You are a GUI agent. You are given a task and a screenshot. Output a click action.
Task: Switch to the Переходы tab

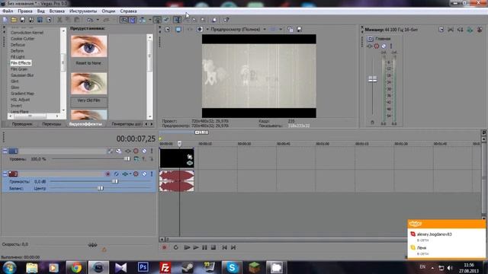click(x=52, y=124)
